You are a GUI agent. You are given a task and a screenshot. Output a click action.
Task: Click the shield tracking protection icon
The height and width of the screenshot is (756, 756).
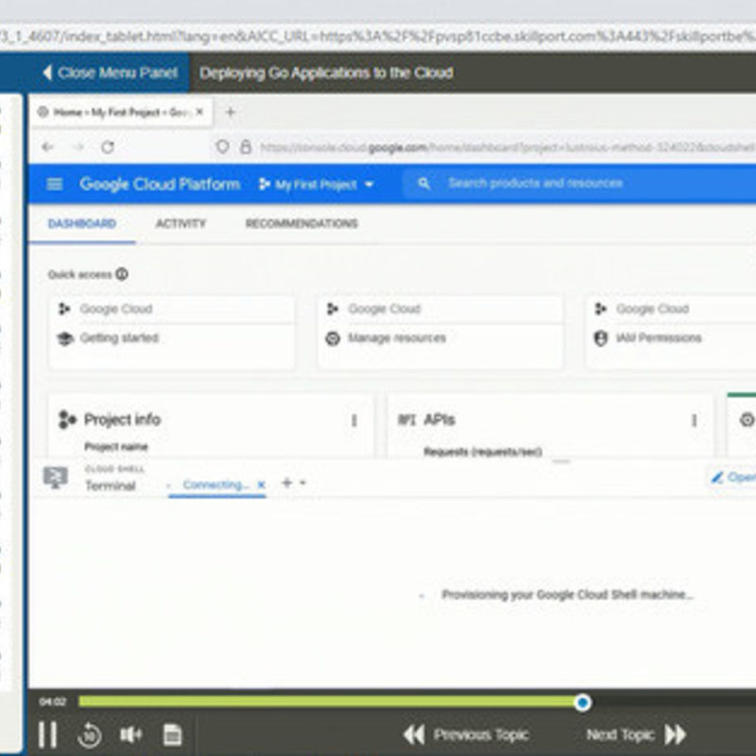(222, 146)
